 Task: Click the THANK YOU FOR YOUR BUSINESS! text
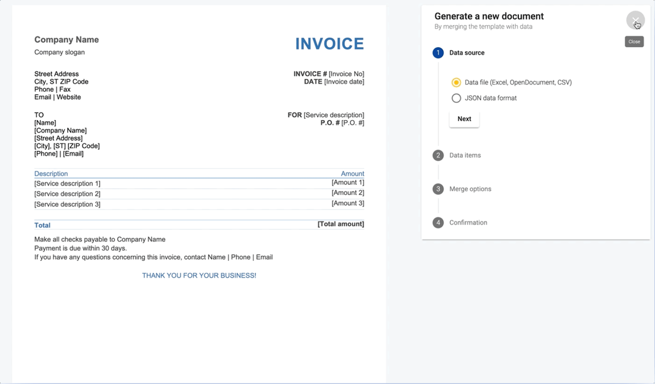(199, 276)
